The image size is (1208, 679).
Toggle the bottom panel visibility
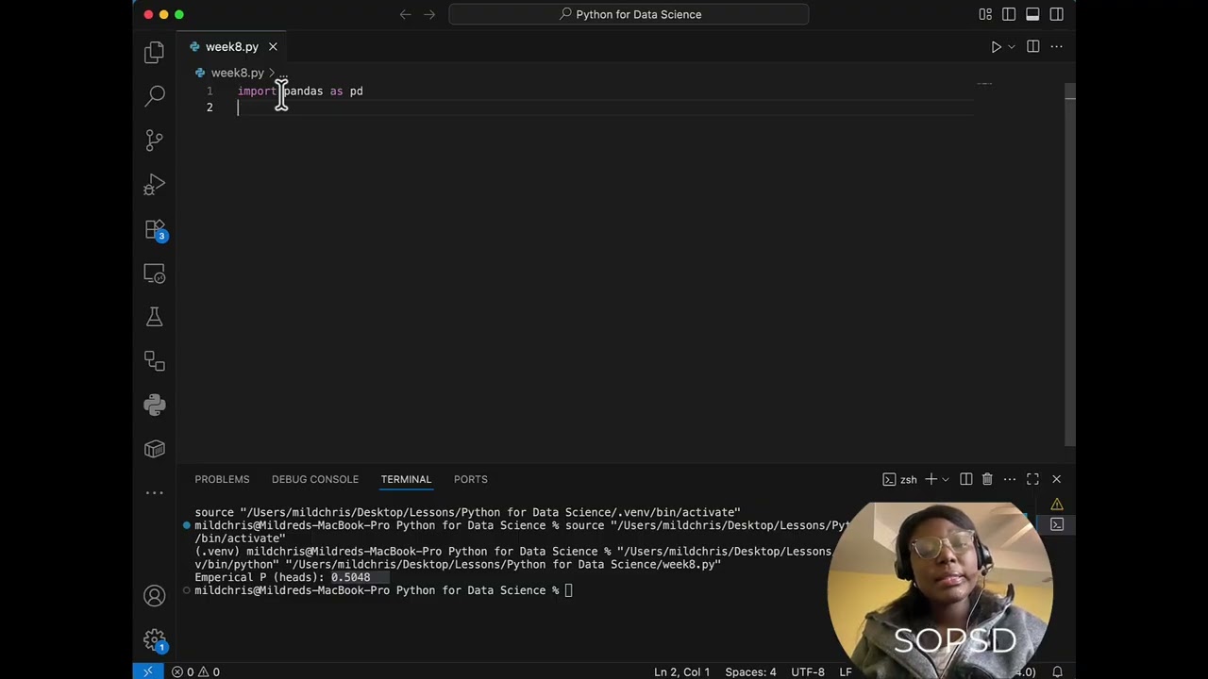coord(1032,14)
